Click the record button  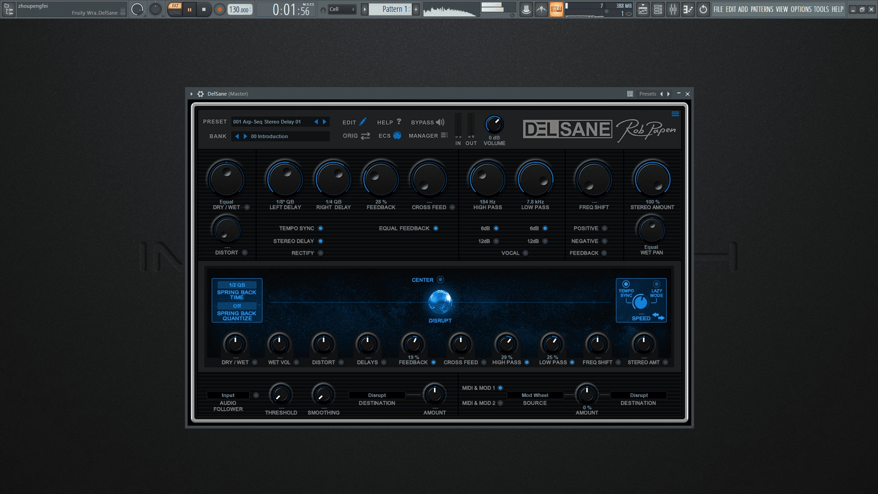pyautogui.click(x=219, y=9)
